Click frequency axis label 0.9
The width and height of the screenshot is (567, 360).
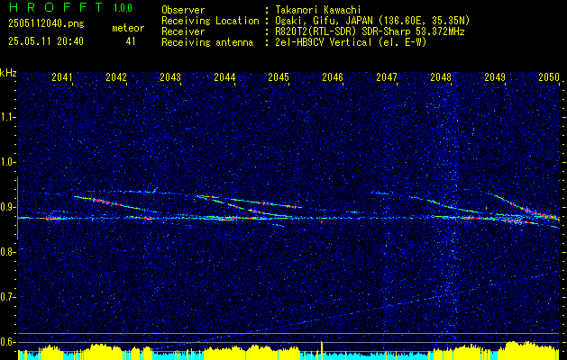[7, 207]
